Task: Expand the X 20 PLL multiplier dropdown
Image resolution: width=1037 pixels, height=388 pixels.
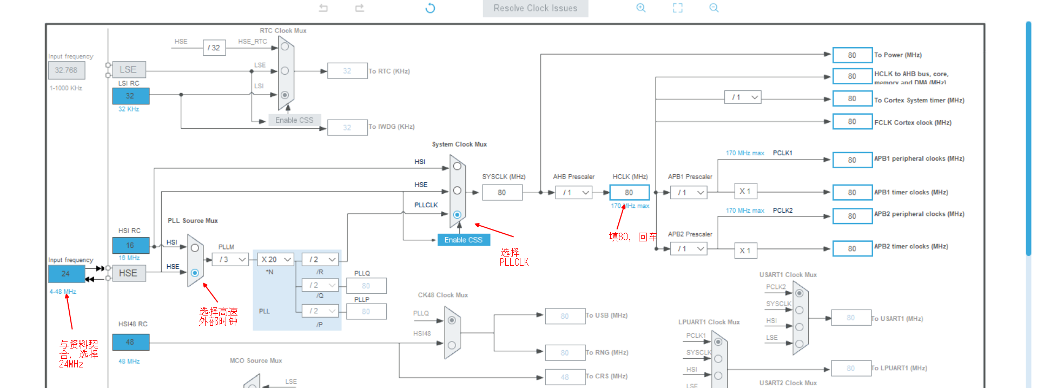Action: (x=276, y=260)
